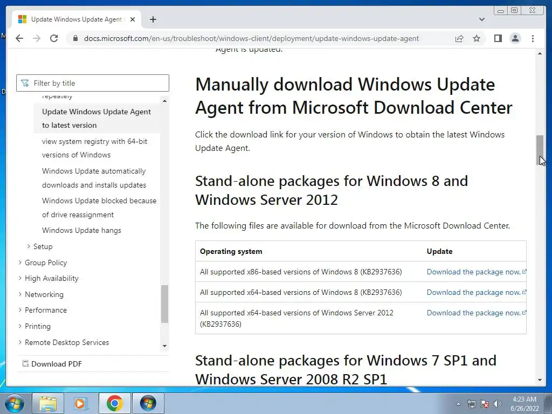The width and height of the screenshot is (552, 414).
Task: Click the padlock site info icon
Action: click(75, 38)
